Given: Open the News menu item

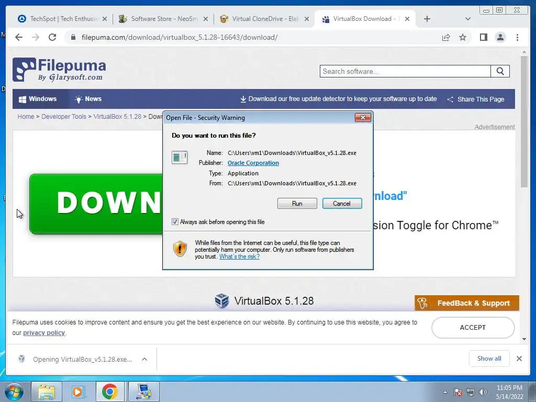Looking at the screenshot, I should 88,99.
